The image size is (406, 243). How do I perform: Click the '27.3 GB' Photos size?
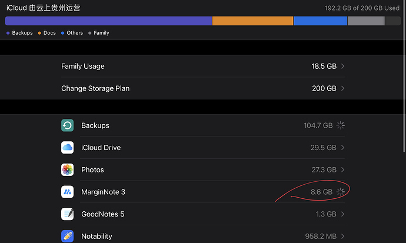pyautogui.click(x=324, y=170)
